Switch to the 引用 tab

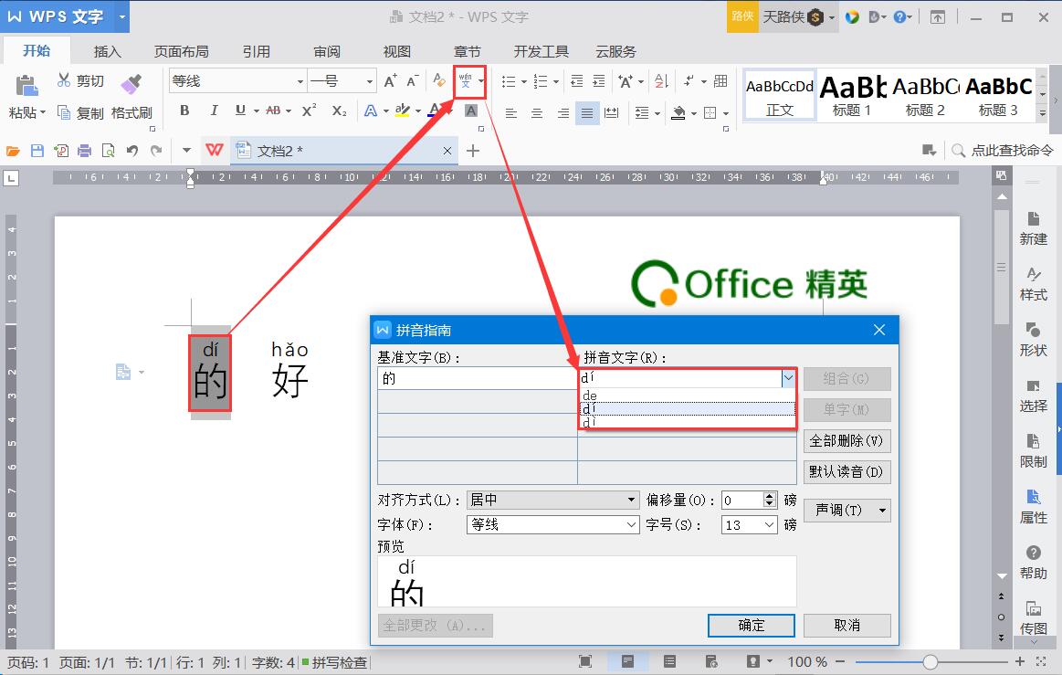click(256, 51)
